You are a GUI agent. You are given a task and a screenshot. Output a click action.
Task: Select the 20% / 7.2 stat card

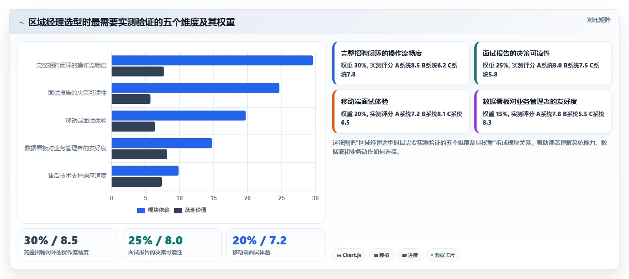276,245
